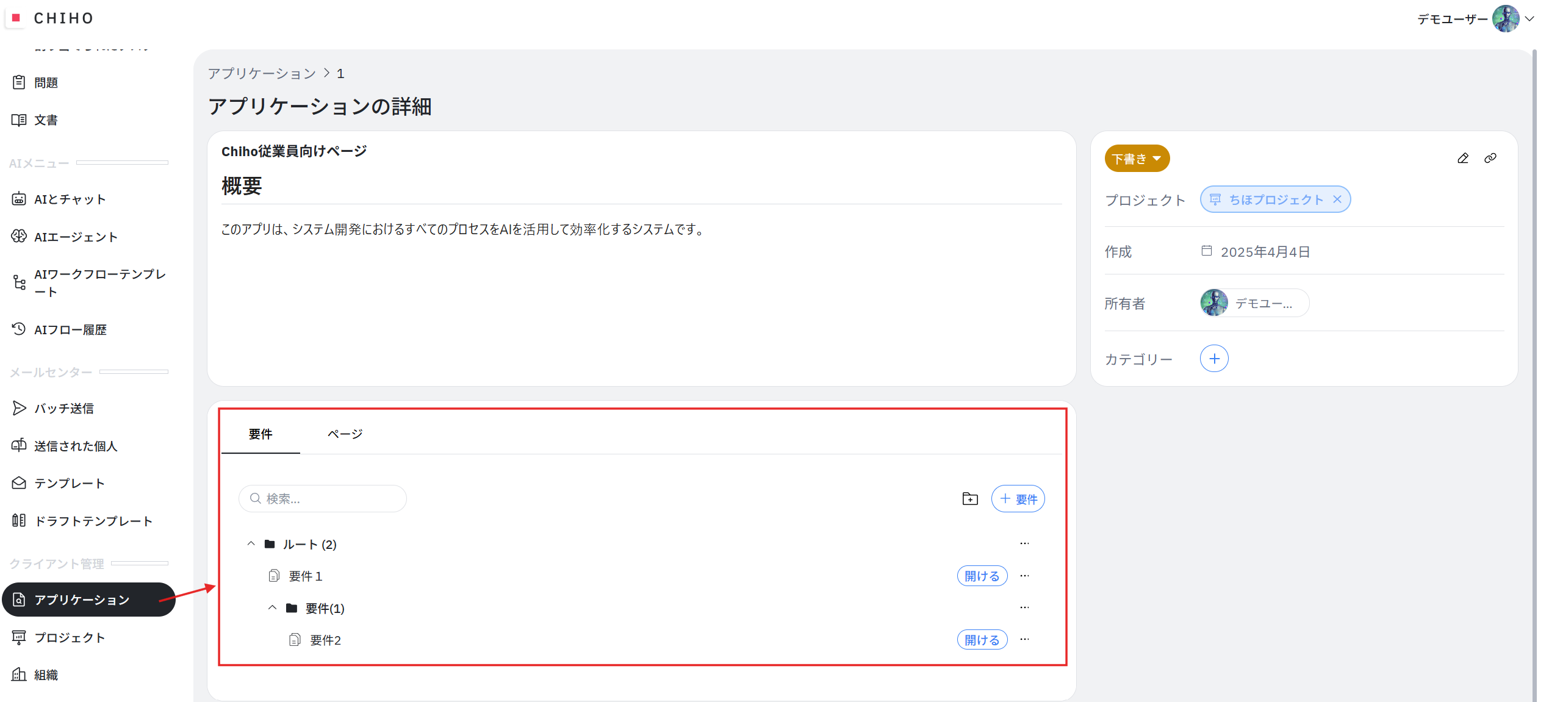This screenshot has height=702, width=1549.
Task: Click the add folder icon
Action: click(x=969, y=499)
